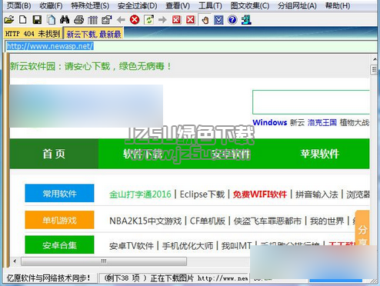
Task: Click the blue down-arrow icon
Action: (x=218, y=20)
